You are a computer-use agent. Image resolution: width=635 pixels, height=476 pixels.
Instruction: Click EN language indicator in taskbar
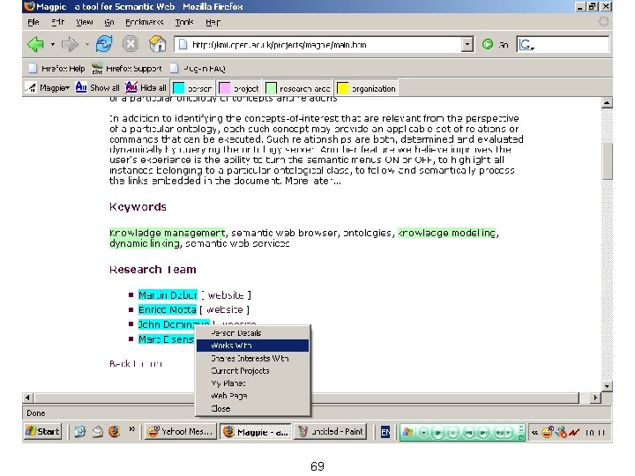(x=385, y=433)
